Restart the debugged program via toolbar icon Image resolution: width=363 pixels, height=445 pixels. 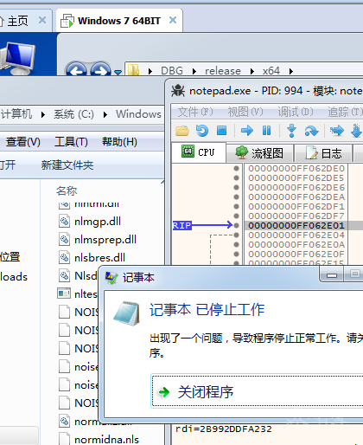[x=202, y=131]
